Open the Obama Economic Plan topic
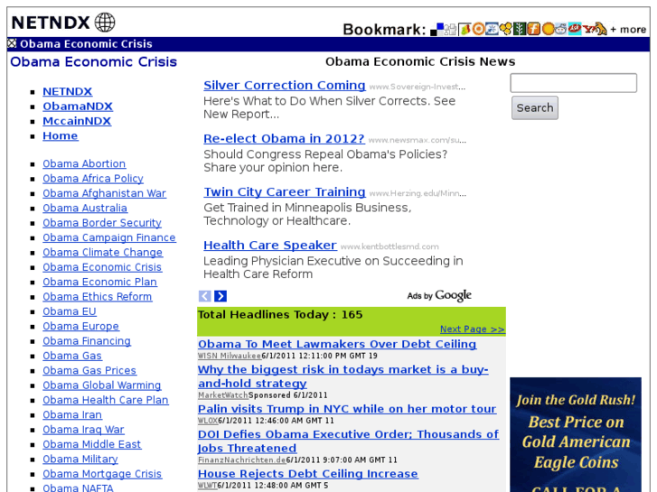The width and height of the screenshot is (657, 492). [99, 282]
